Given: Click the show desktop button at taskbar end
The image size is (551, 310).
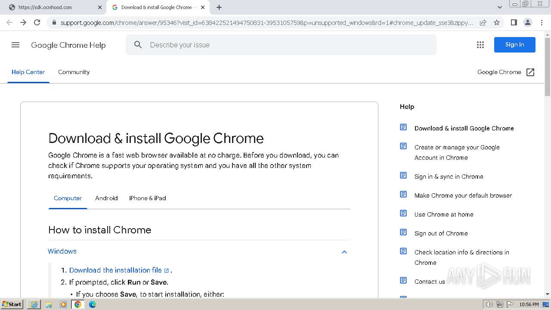Looking at the screenshot, I should pos(546,304).
